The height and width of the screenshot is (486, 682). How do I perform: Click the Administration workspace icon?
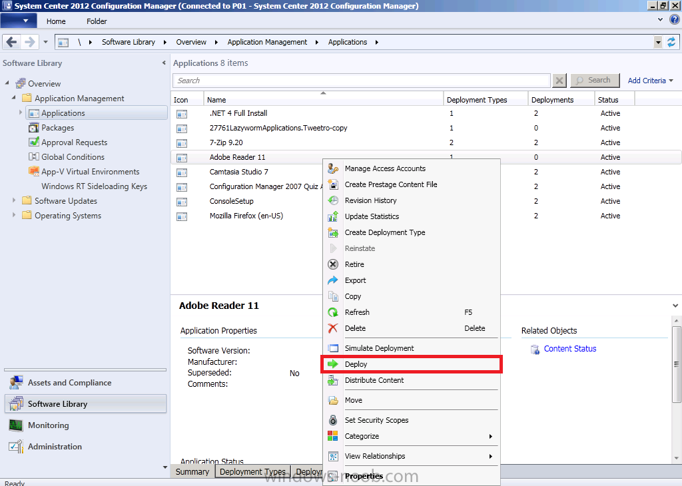[16, 447]
